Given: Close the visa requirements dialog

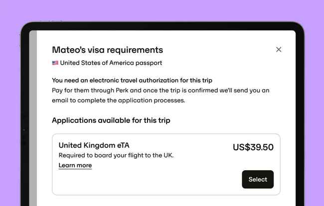Looking at the screenshot, I should coord(279,49).
